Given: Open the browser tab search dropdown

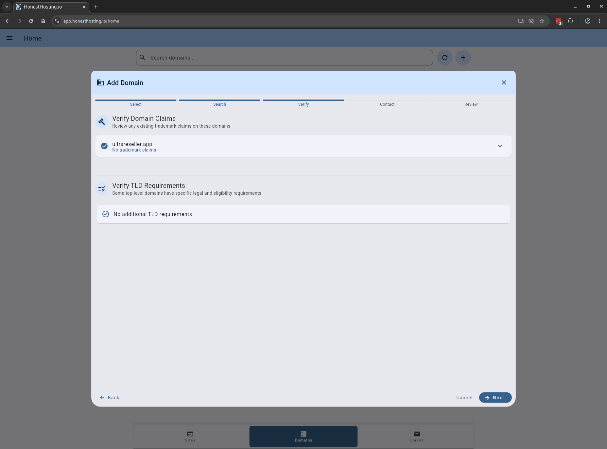Looking at the screenshot, I should click(x=7, y=7).
